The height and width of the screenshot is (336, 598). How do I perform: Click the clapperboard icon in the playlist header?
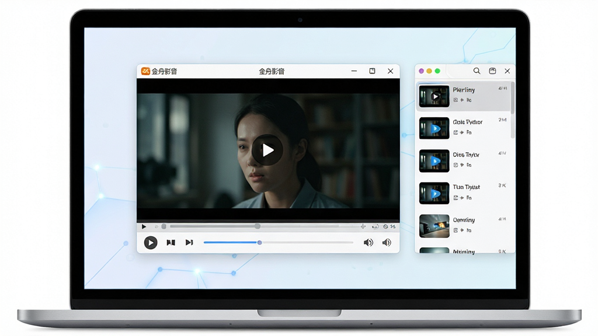[x=492, y=71]
